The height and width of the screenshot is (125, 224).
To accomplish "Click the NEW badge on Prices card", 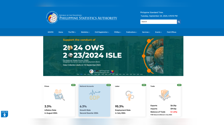I will (x=73, y=85).
